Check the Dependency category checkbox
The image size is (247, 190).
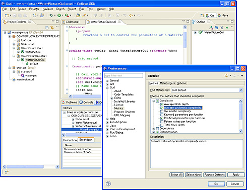pyautogui.click(x=157, y=129)
